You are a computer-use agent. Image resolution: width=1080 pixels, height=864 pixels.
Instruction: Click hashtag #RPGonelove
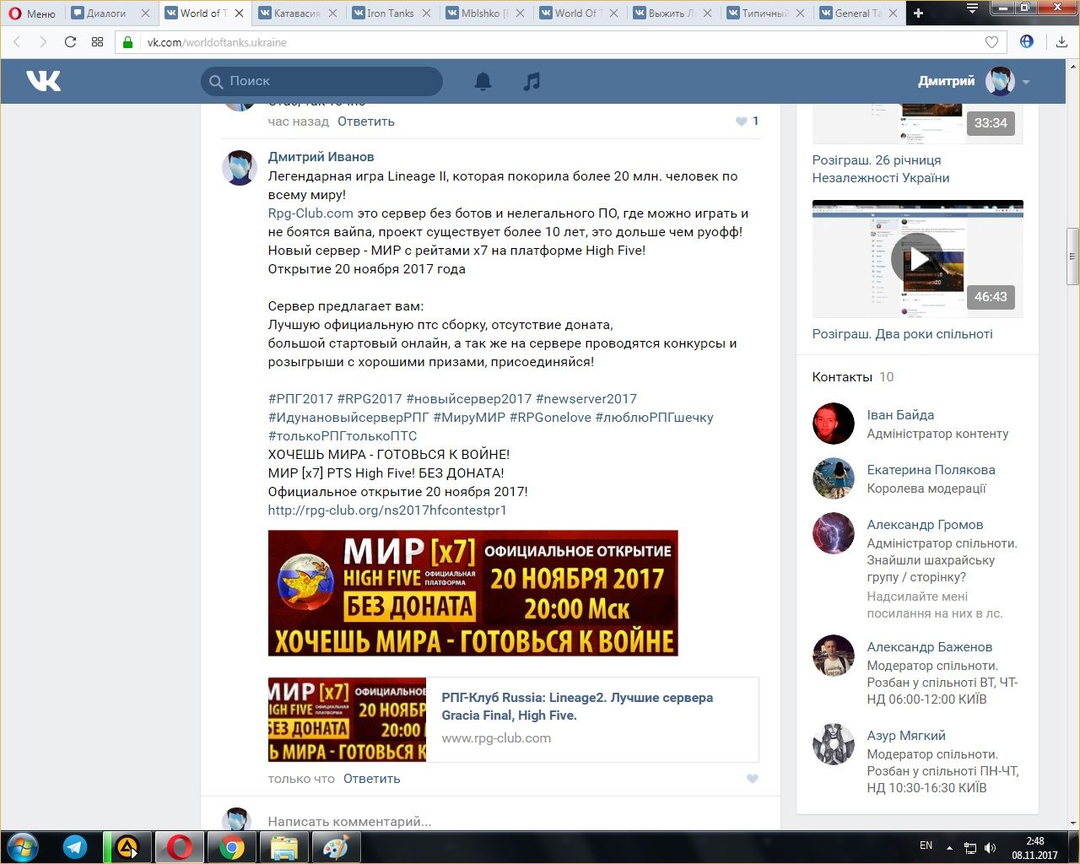(550, 418)
